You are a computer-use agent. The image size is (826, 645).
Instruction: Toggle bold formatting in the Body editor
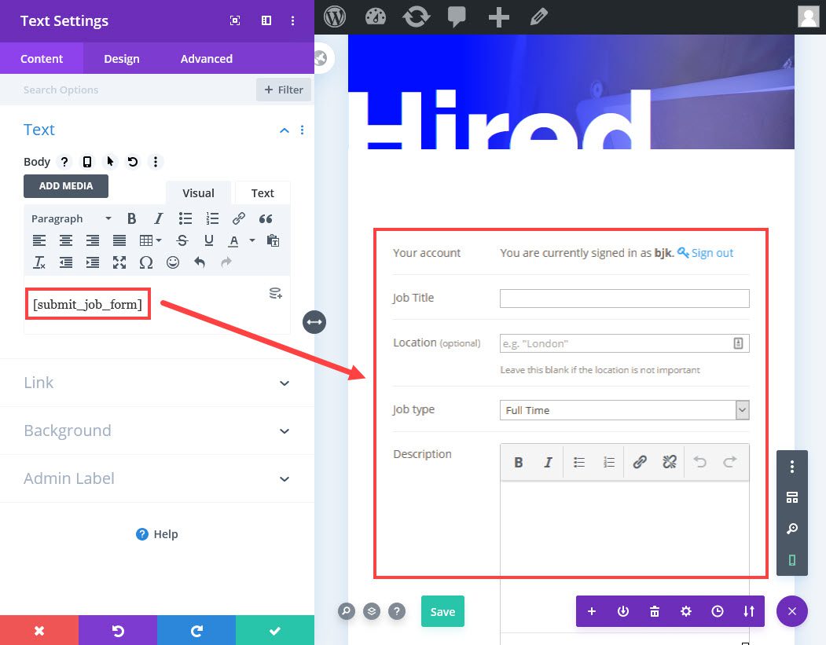tap(131, 218)
